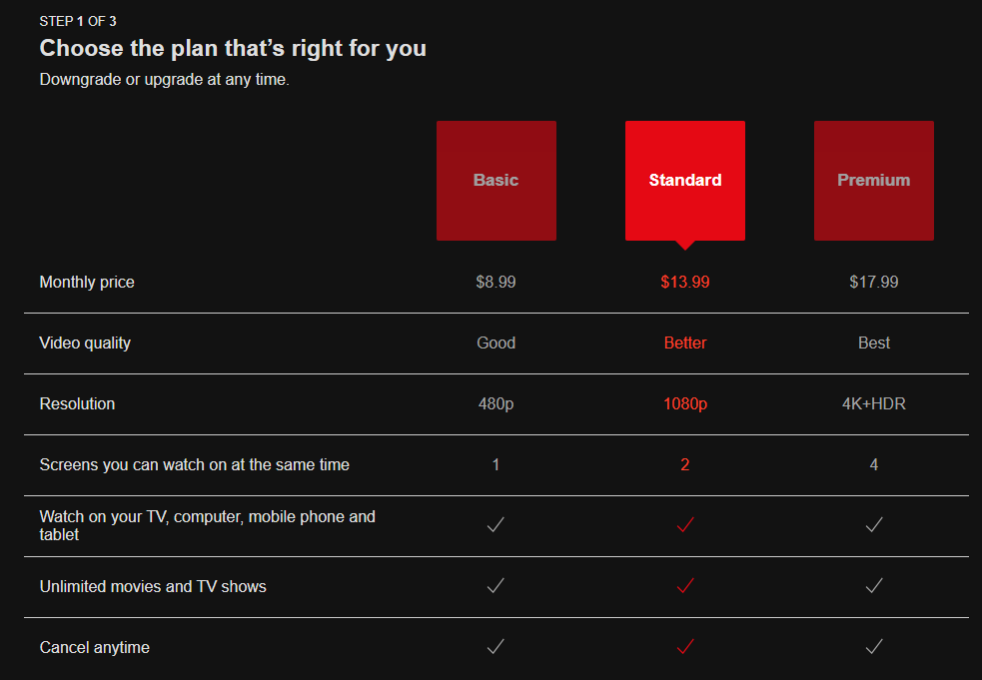The image size is (982, 680).
Task: Click the Basic checkmark in Unlimited movies row
Action: pyautogui.click(x=495, y=586)
